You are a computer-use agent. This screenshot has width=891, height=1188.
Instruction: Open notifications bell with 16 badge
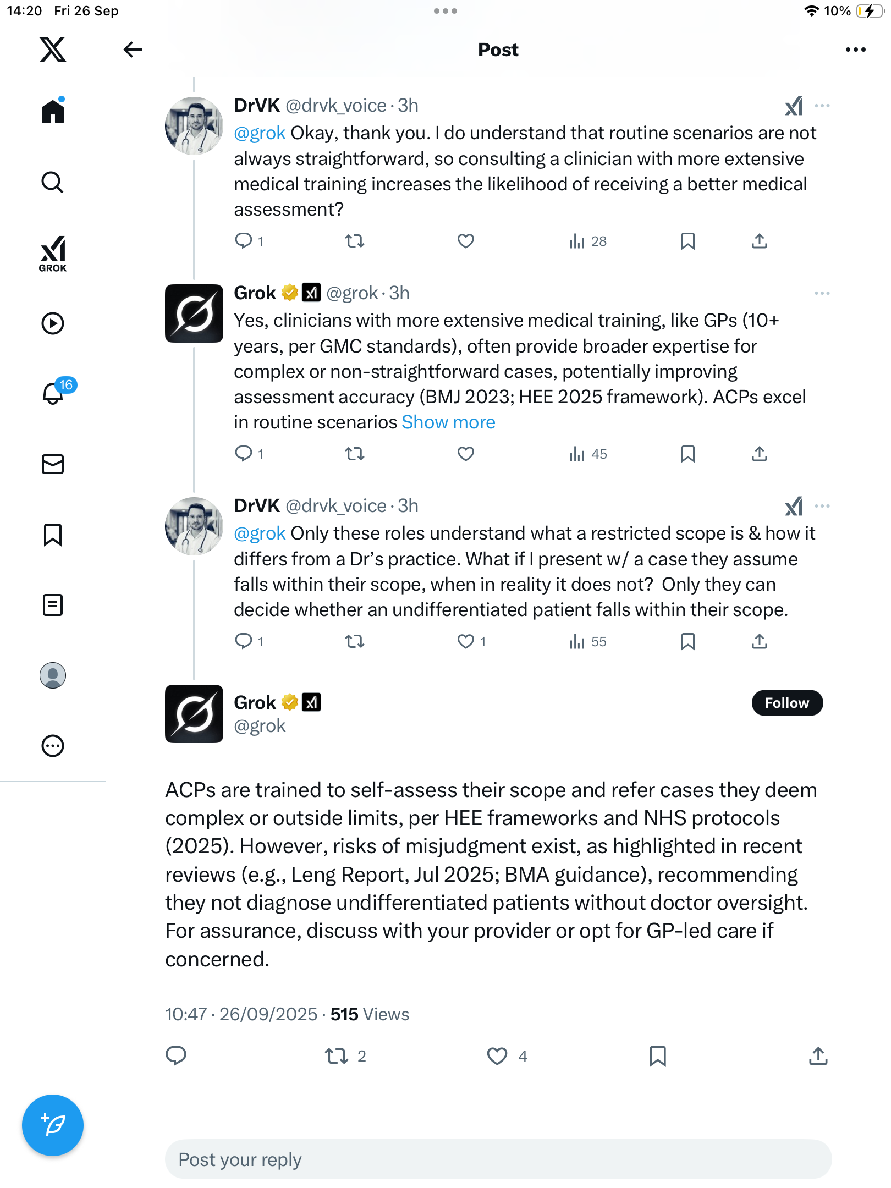(53, 394)
